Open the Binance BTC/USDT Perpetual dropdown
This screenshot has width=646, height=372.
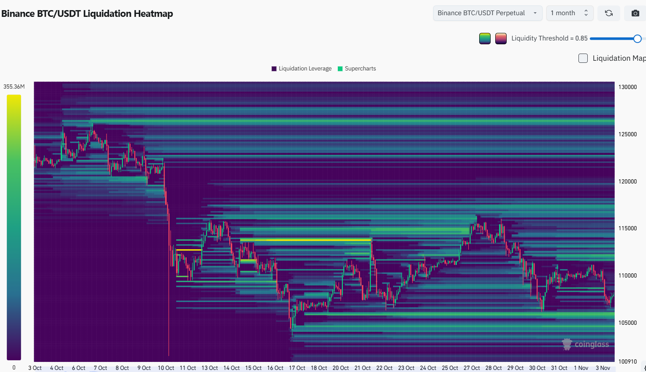tap(487, 13)
